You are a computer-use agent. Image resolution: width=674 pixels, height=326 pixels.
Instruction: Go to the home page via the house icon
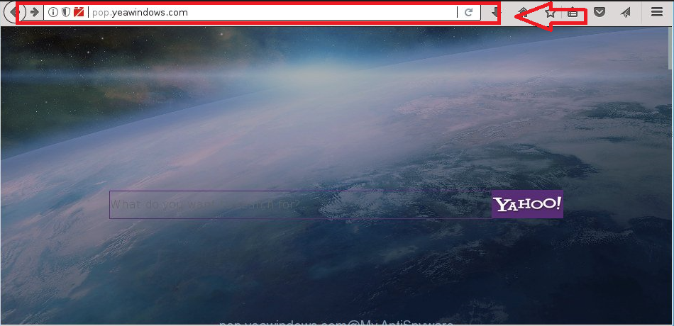click(x=523, y=13)
